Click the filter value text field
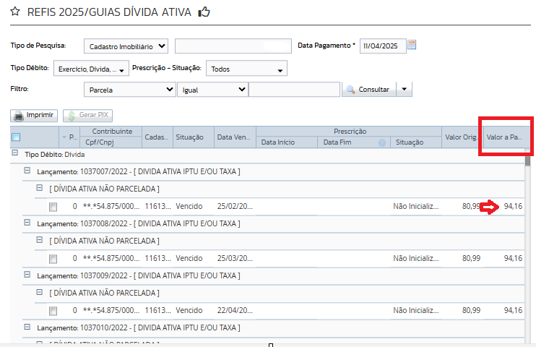536x347 pixels. (x=294, y=90)
